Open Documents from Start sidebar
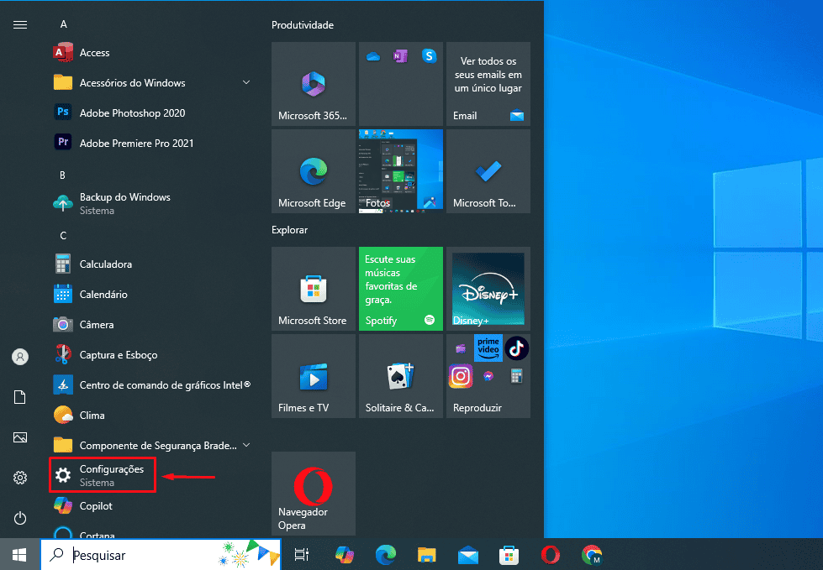Image resolution: width=823 pixels, height=570 pixels. click(20, 397)
